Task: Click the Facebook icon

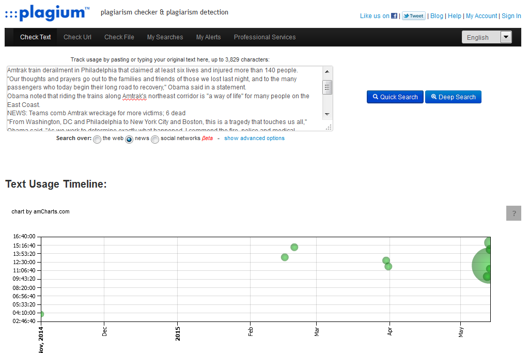Action: tap(394, 16)
